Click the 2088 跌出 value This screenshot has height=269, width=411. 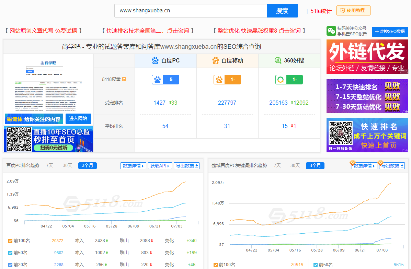pos(145,241)
